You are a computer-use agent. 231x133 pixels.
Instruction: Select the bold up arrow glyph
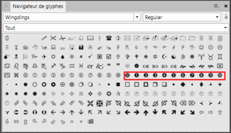point(146,112)
